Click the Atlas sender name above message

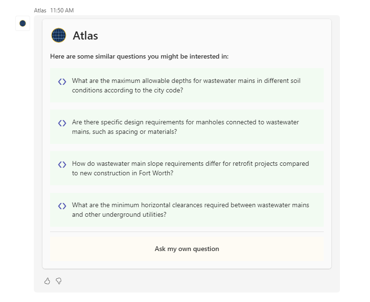tap(40, 10)
